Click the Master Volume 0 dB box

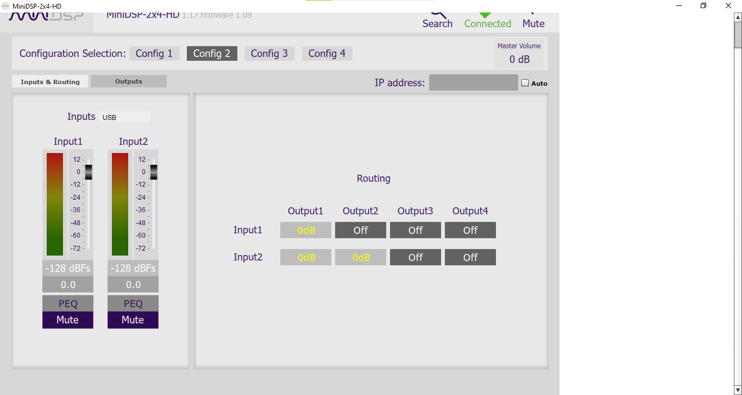(x=519, y=53)
